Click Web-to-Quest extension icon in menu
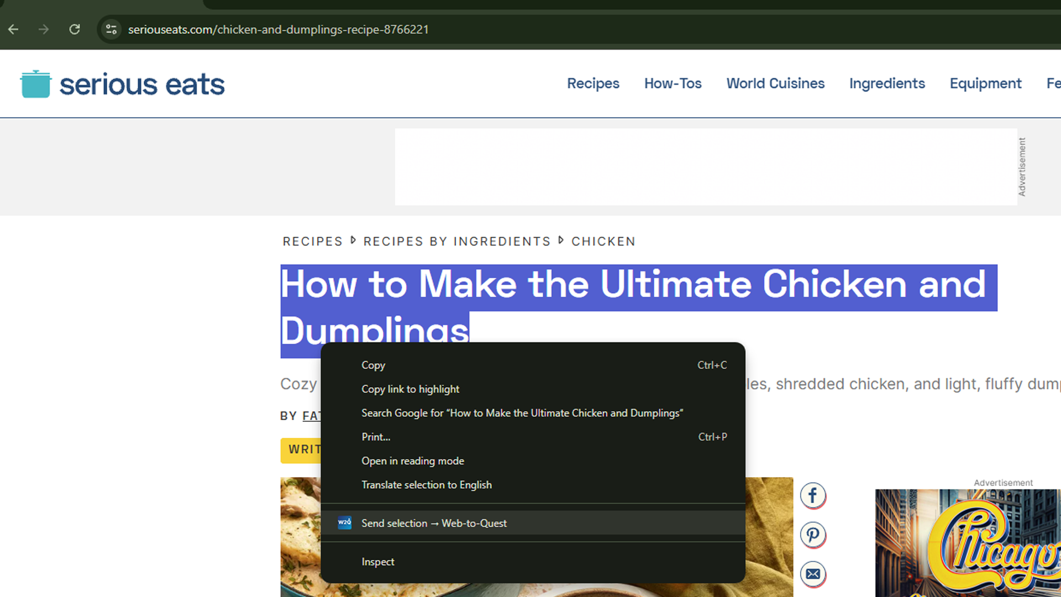The height and width of the screenshot is (597, 1061). tap(344, 523)
